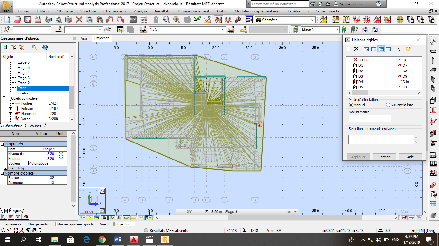This screenshot has width=439, height=246.
Task: Open the load case 1 : G dropdown
Action: coord(224,29)
